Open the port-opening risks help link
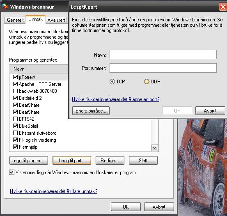The height and width of the screenshot is (216, 227). point(116,99)
